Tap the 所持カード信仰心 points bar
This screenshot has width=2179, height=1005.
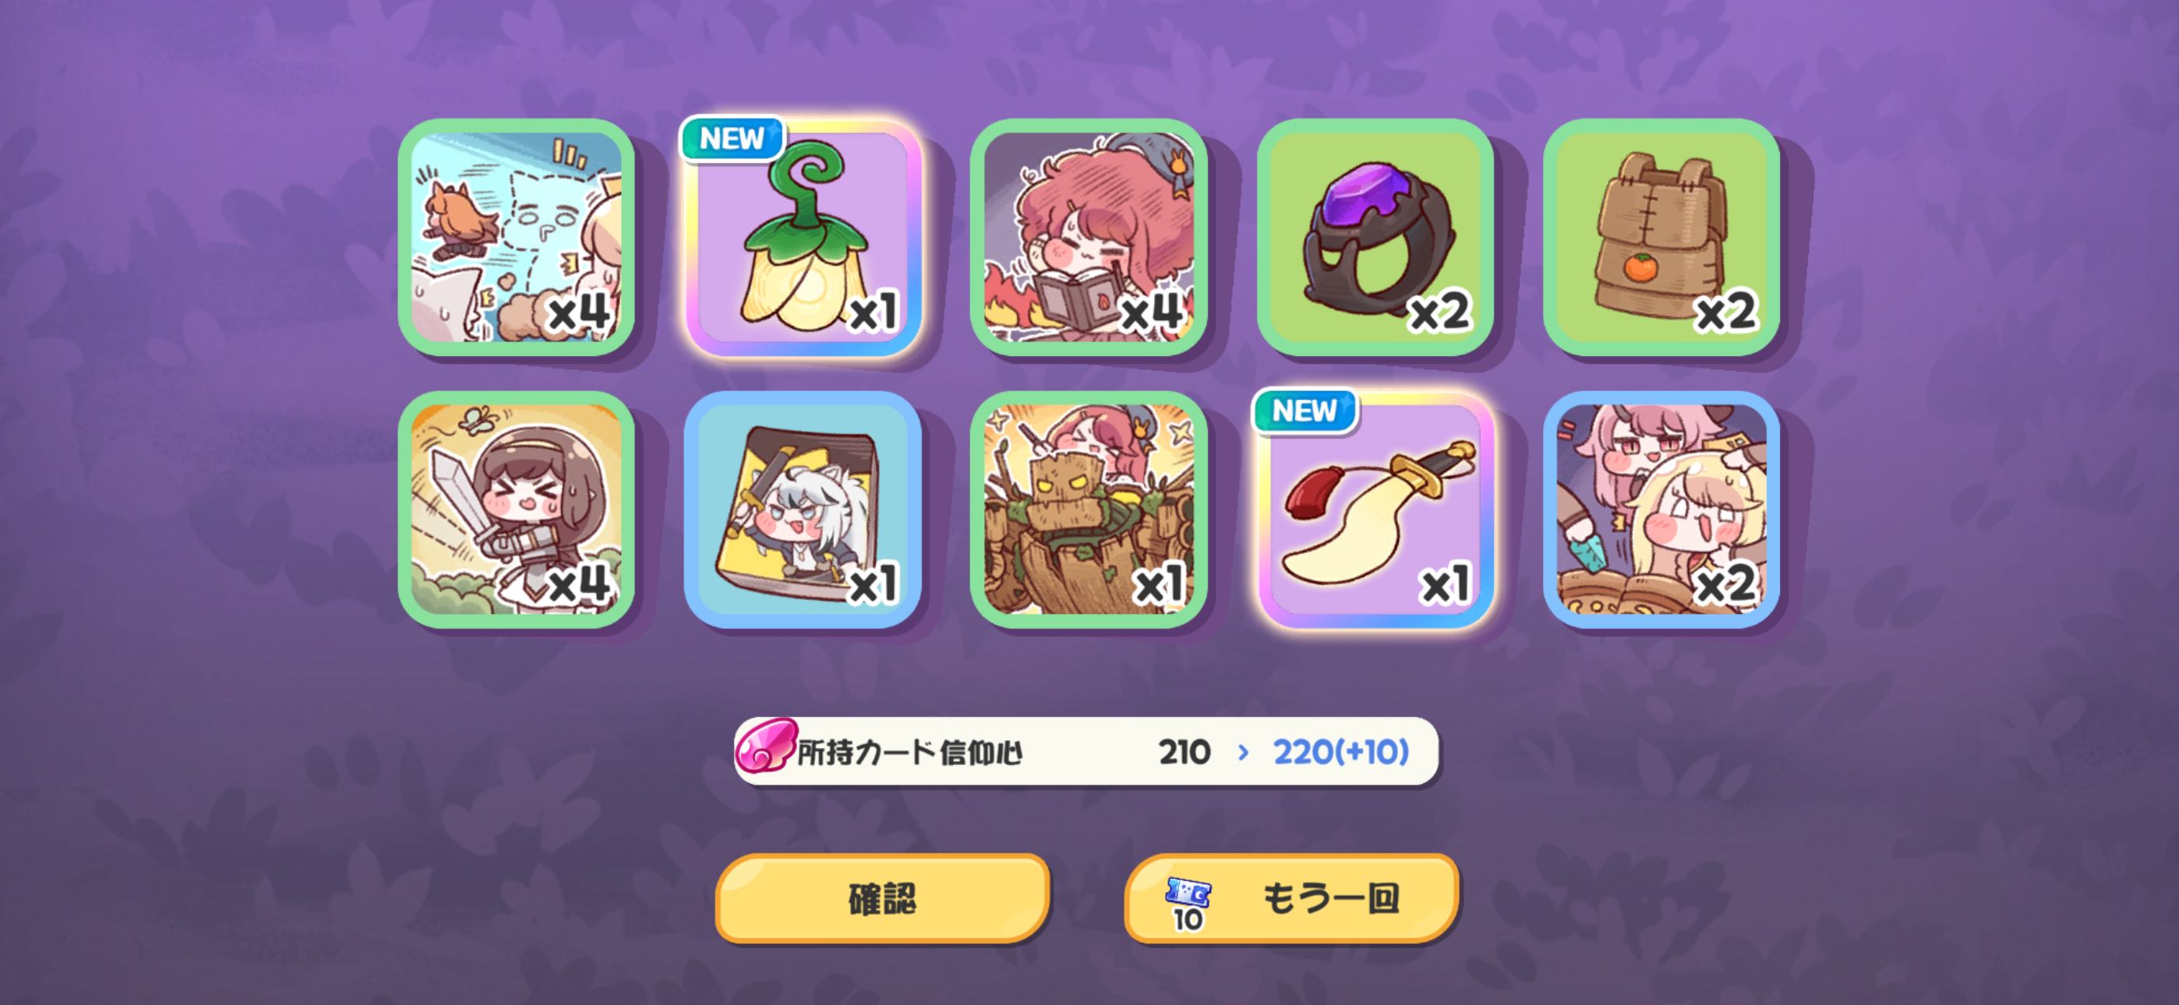(1086, 751)
